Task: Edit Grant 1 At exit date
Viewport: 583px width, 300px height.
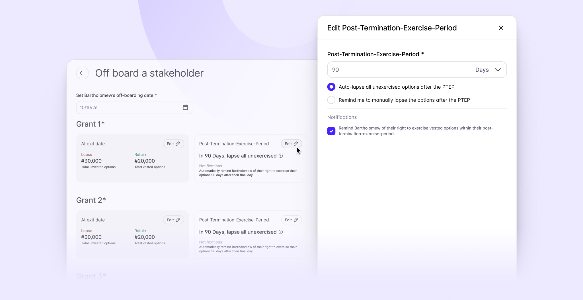Action: tap(173, 144)
